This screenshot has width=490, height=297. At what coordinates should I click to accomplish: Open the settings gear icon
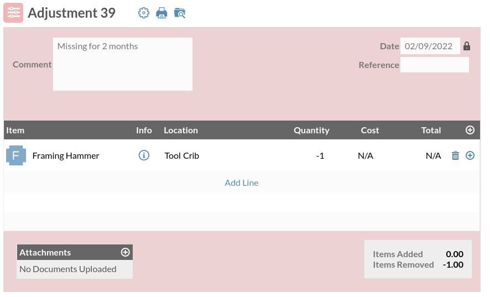coord(144,13)
